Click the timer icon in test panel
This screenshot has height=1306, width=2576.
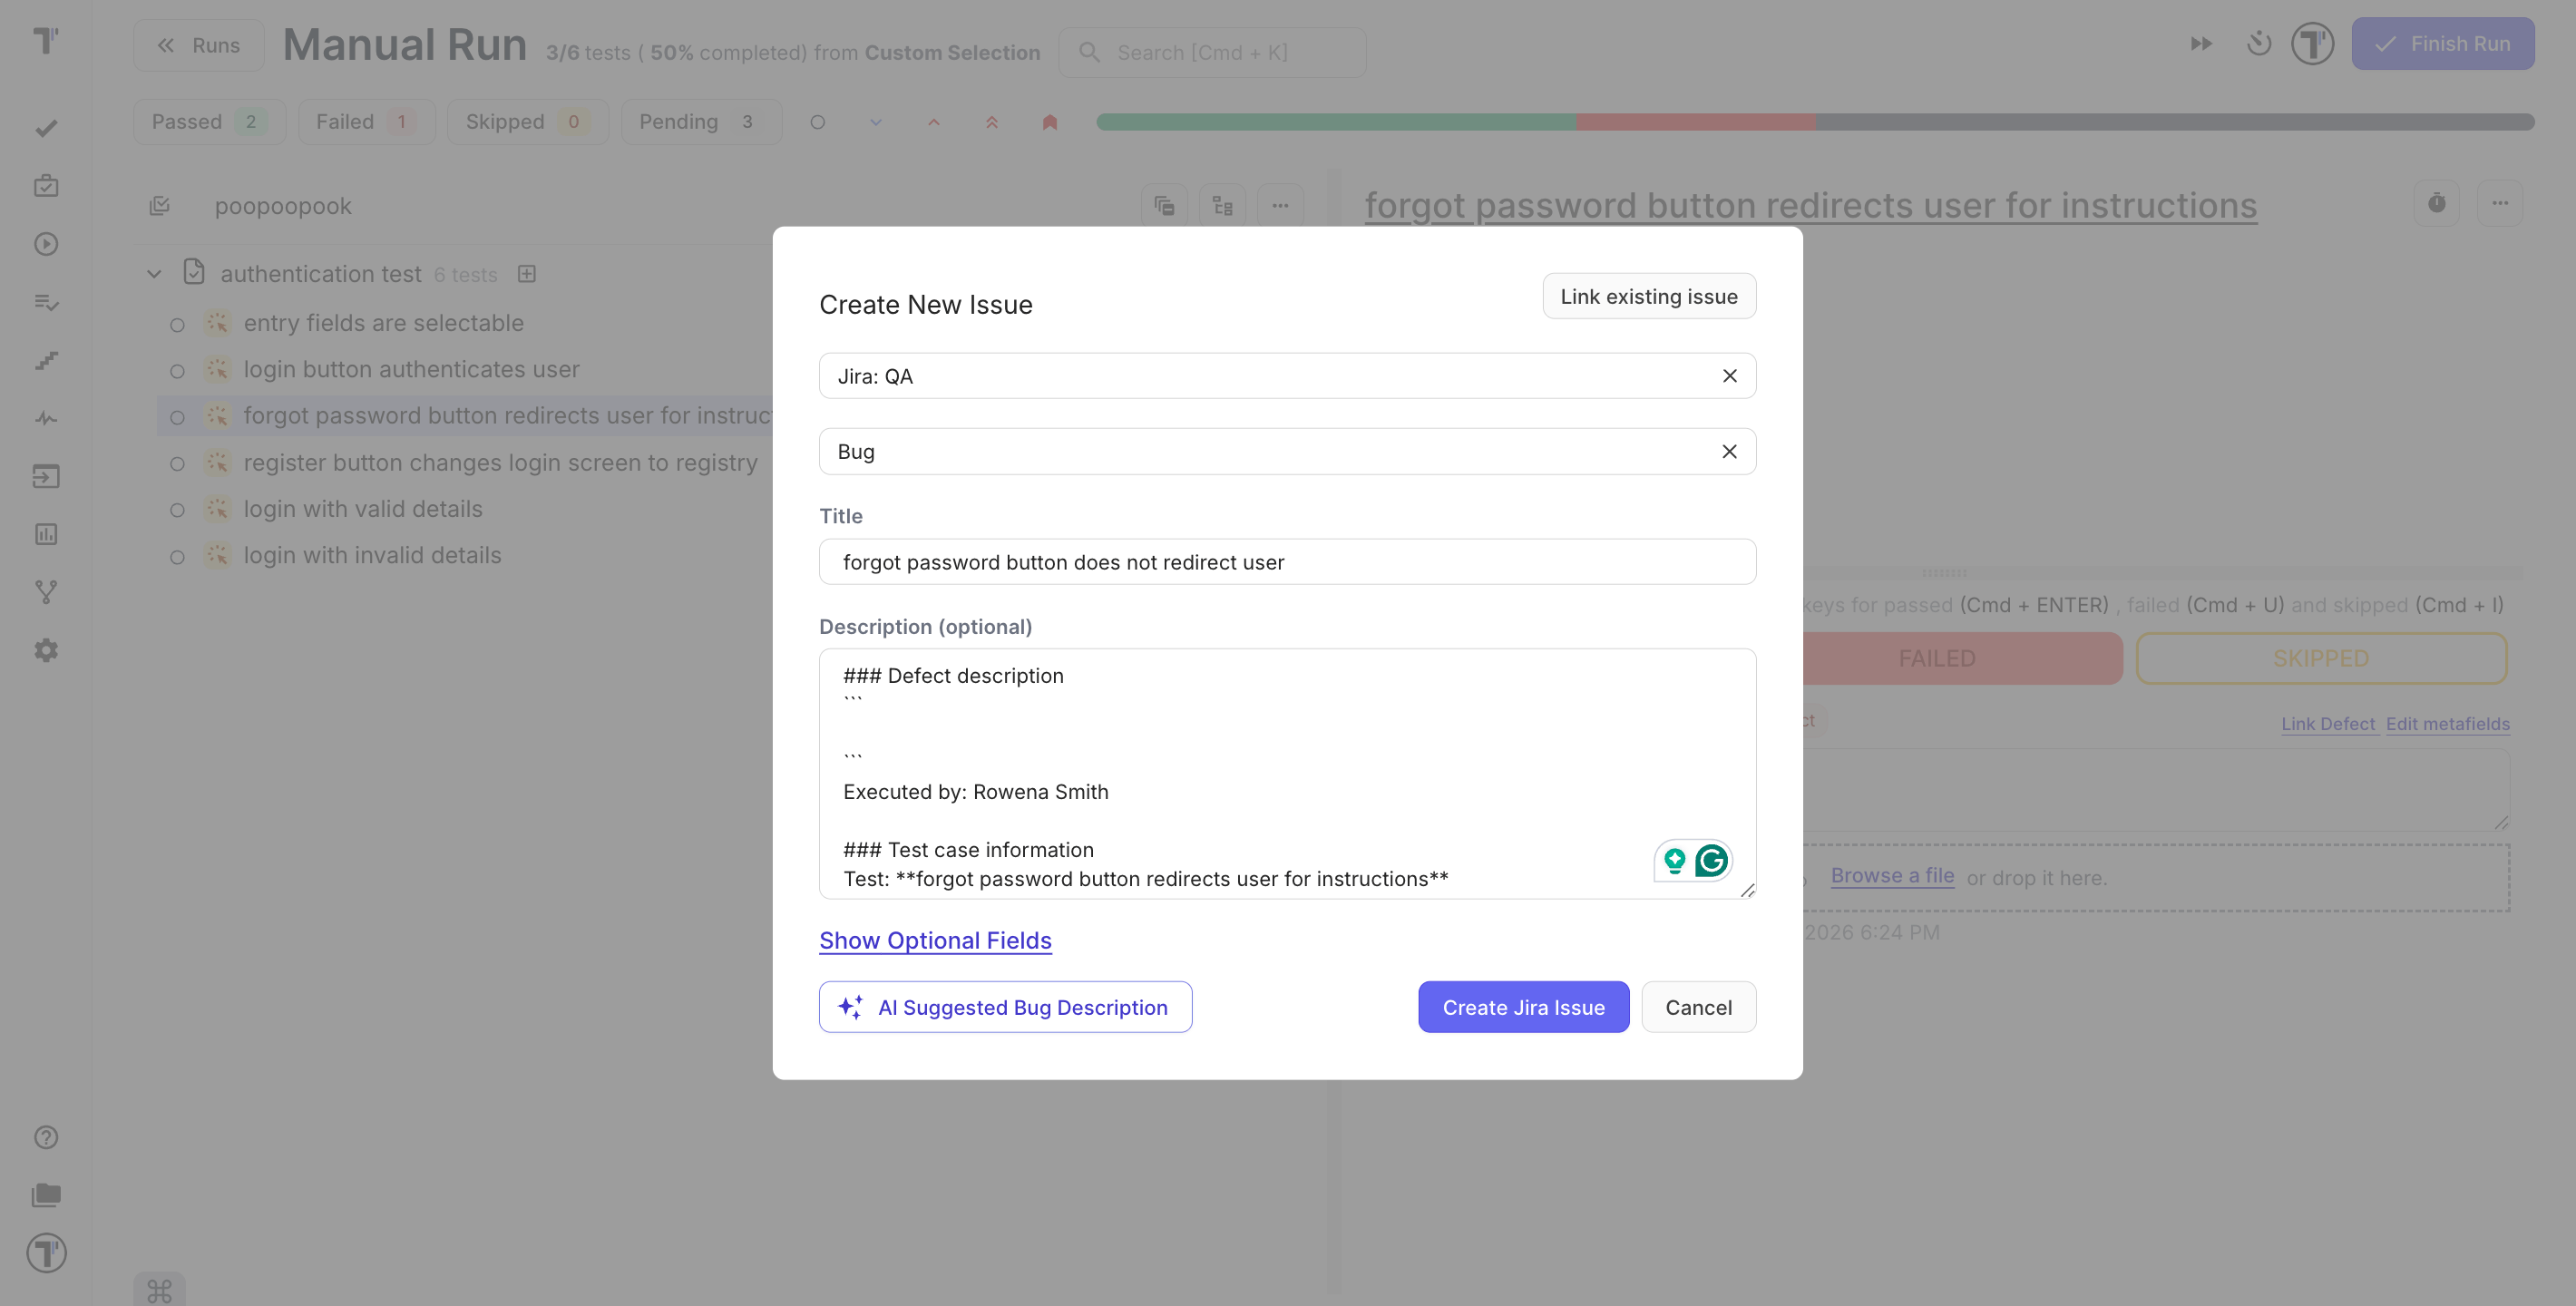2437,203
